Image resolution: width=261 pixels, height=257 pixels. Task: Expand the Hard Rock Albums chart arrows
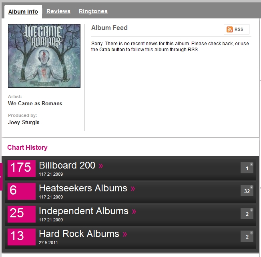coord(125,234)
